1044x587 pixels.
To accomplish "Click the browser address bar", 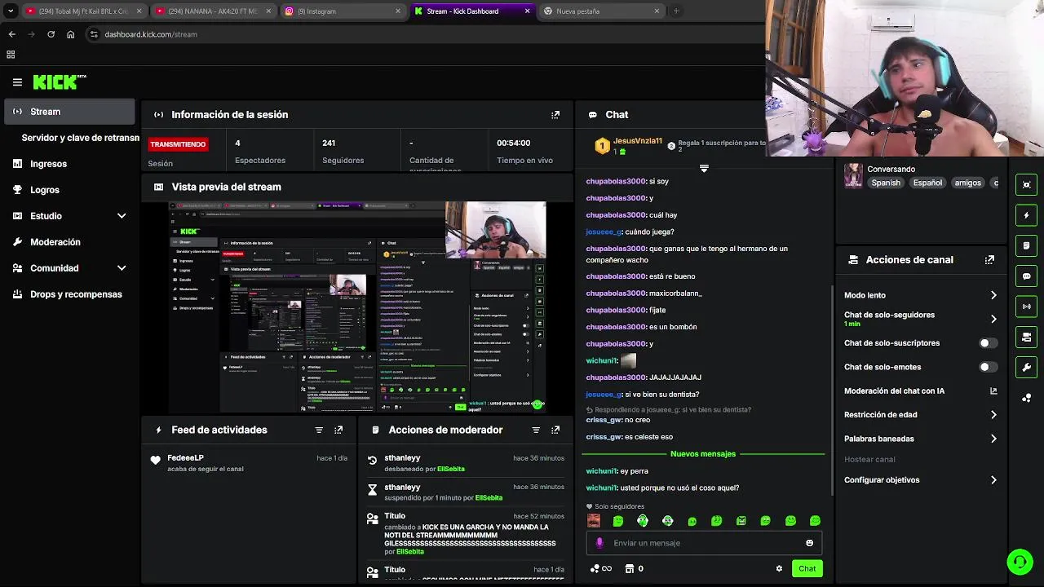I will coord(424,34).
